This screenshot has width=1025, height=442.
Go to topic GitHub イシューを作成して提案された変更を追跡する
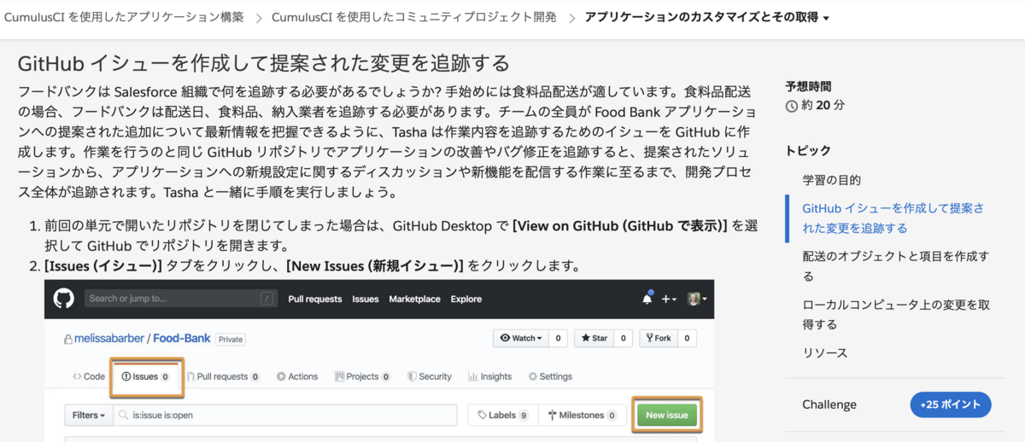[893, 218]
